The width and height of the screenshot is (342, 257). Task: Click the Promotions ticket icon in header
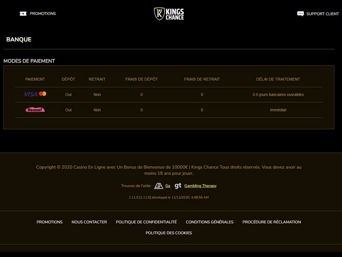pyautogui.click(x=23, y=14)
